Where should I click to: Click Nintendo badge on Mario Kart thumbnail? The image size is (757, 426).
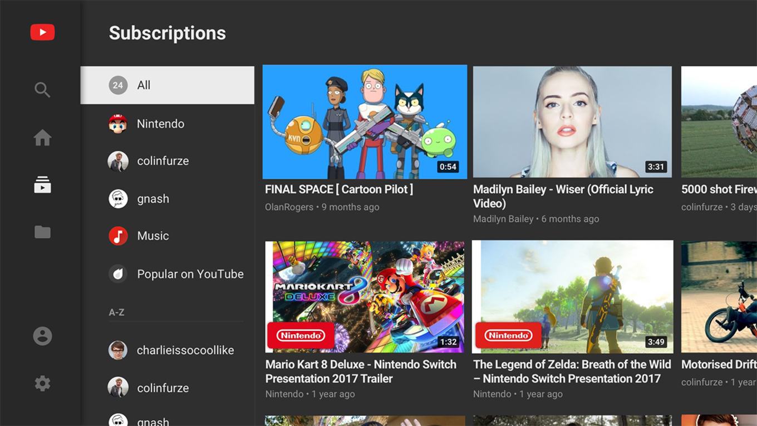301,335
